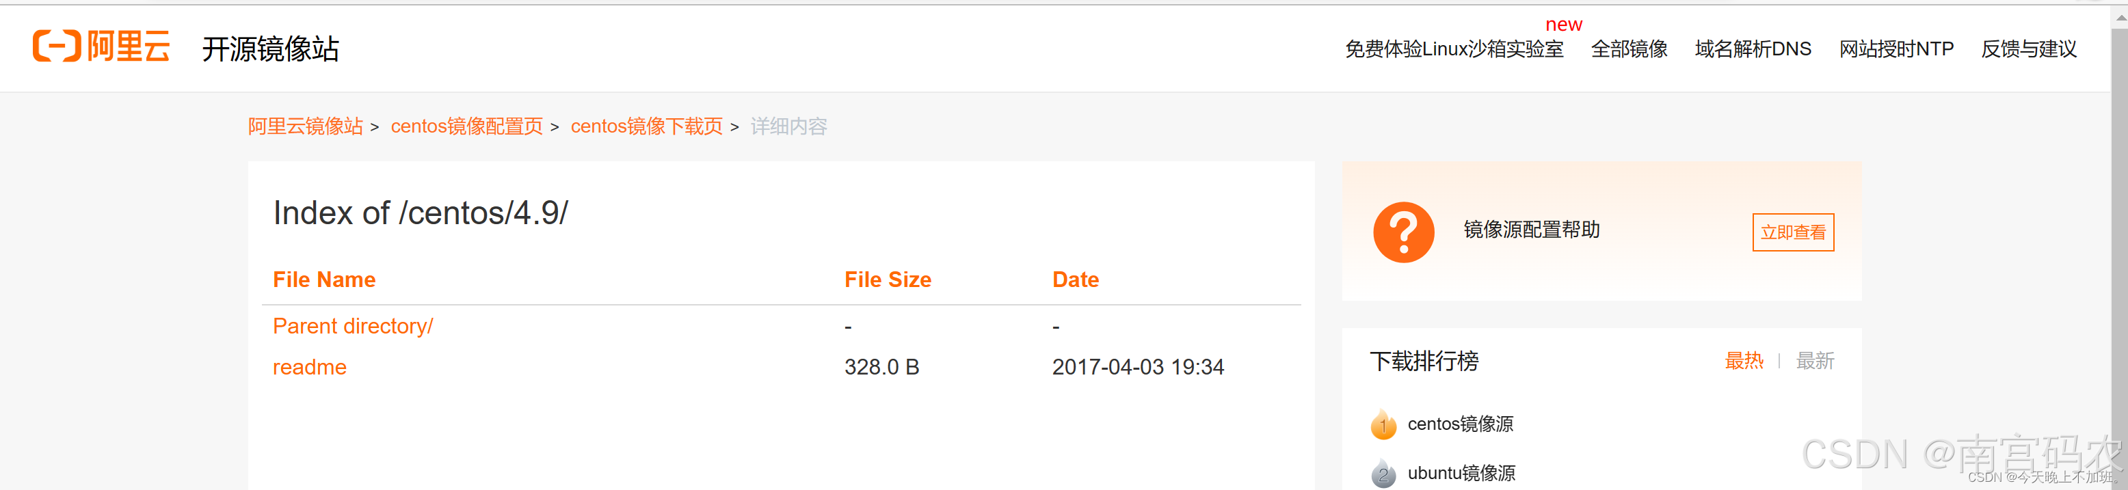This screenshot has height=490, width=2128.
Task: Select 网站授时NTP in top navigation
Action: (1896, 49)
